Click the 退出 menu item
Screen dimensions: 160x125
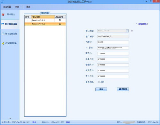tap(28, 7)
